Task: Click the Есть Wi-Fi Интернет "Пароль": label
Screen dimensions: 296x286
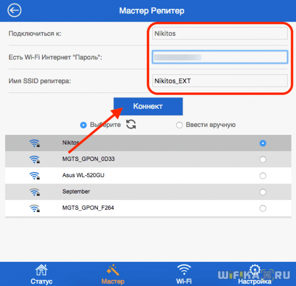Action: [x=55, y=57]
